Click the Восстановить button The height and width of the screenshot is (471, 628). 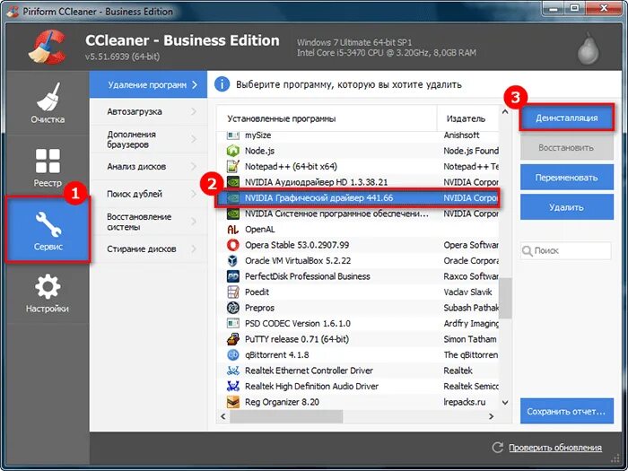(x=567, y=148)
